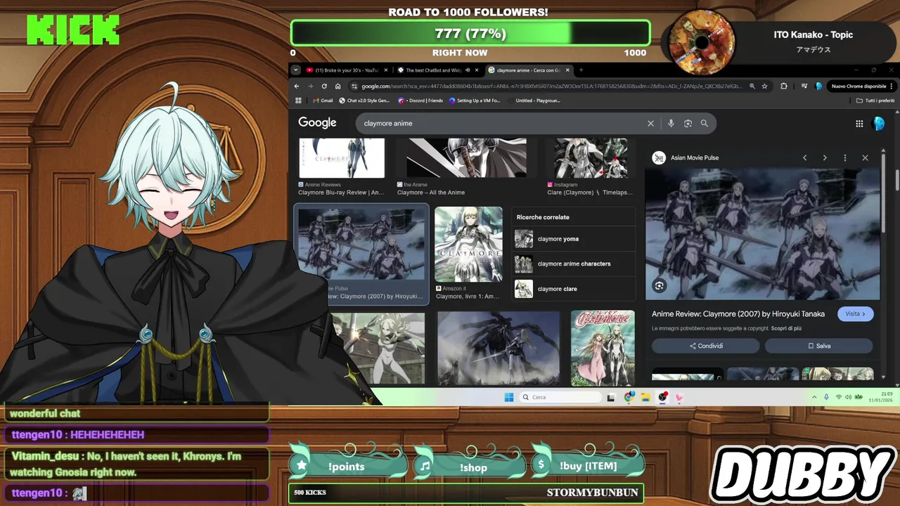Bookmark this page with the star
This screenshot has width=900, height=506.
pyautogui.click(x=766, y=86)
